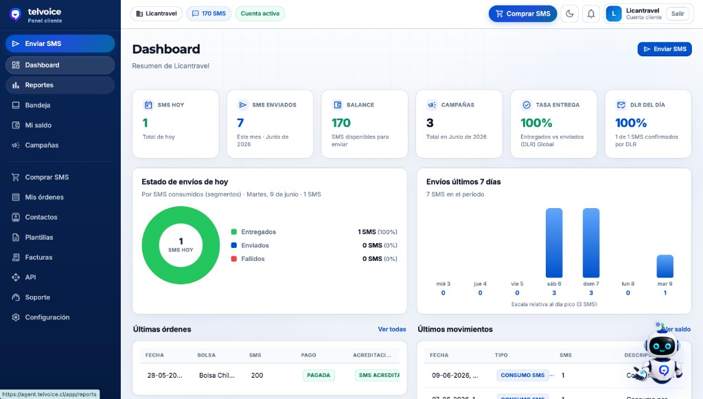Click the green Entregados legend swatch

coord(233,232)
